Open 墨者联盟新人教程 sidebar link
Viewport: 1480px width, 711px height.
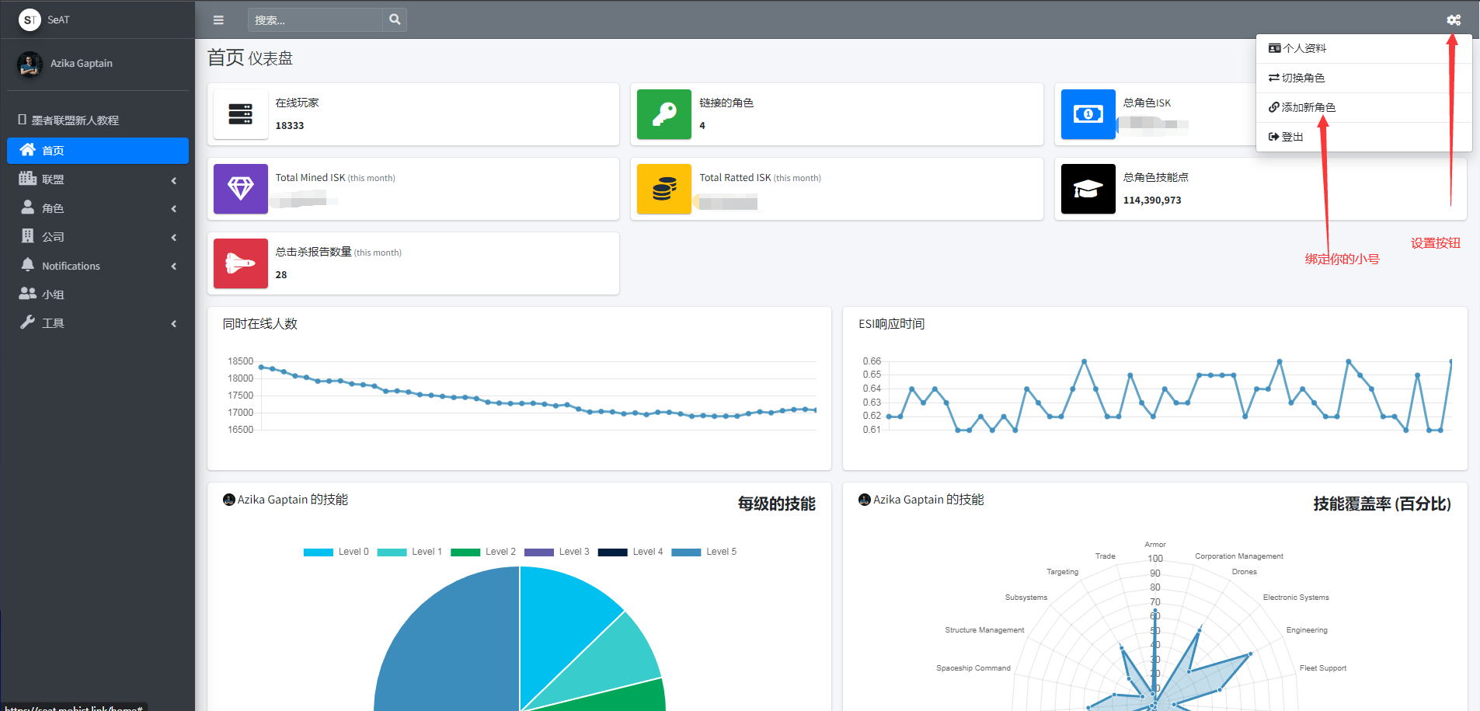(98, 120)
